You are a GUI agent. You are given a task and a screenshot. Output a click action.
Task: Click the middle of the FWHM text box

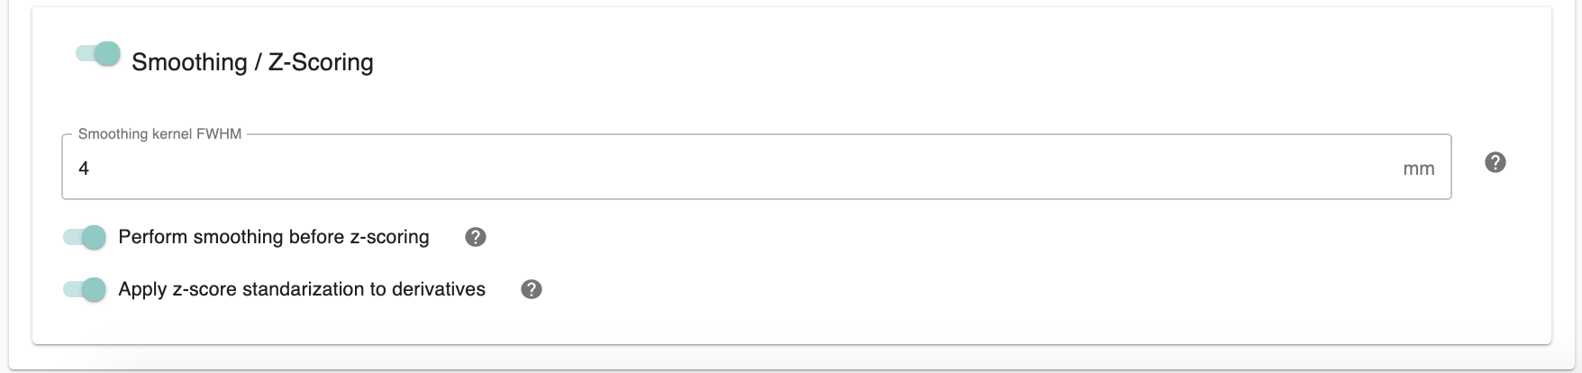point(755,168)
